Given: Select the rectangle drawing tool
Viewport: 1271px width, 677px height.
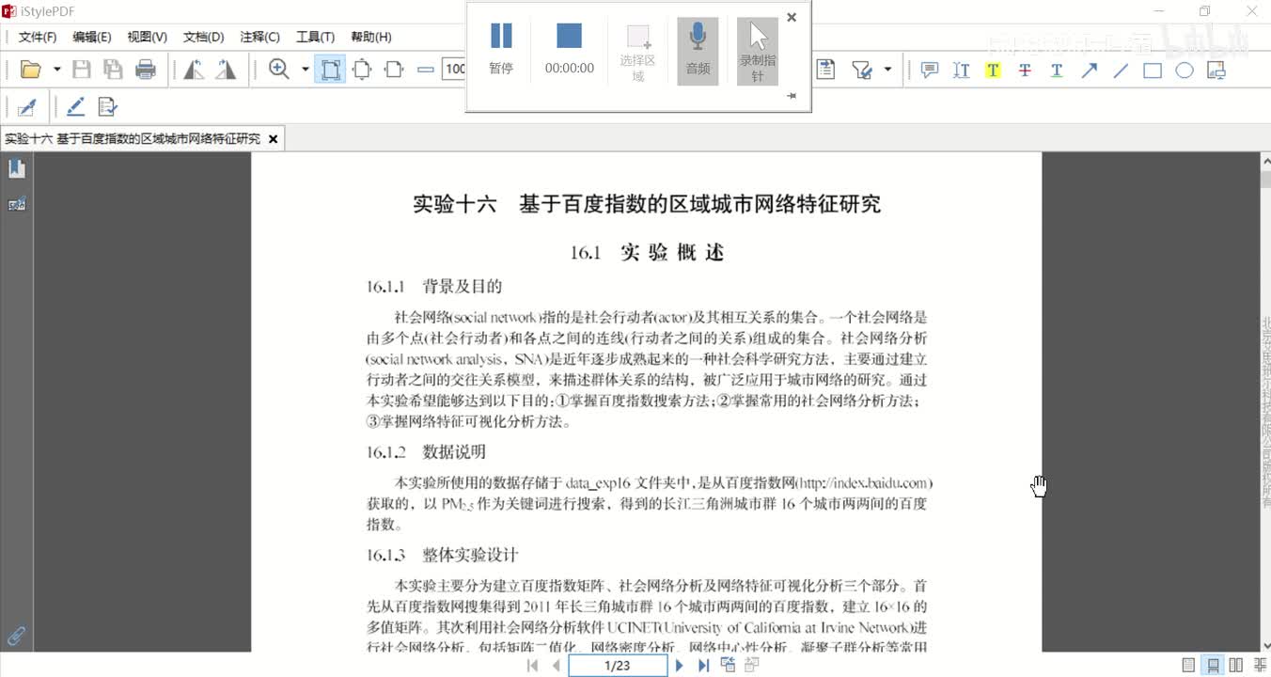Looking at the screenshot, I should click(1153, 70).
